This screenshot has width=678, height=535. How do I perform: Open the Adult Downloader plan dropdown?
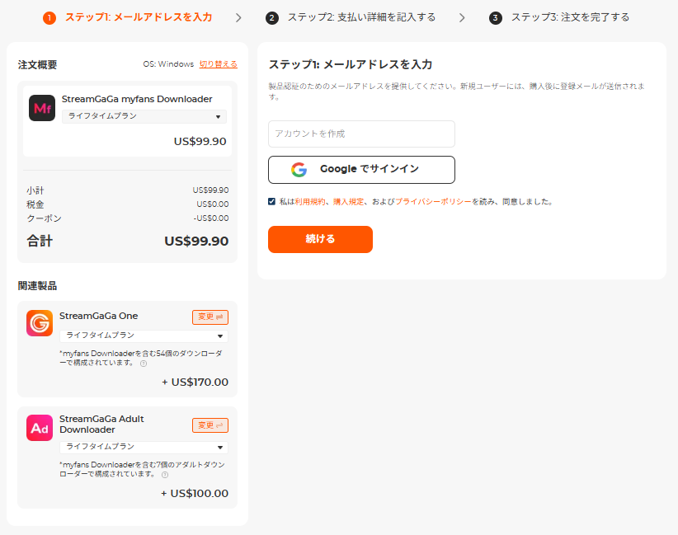pos(144,447)
